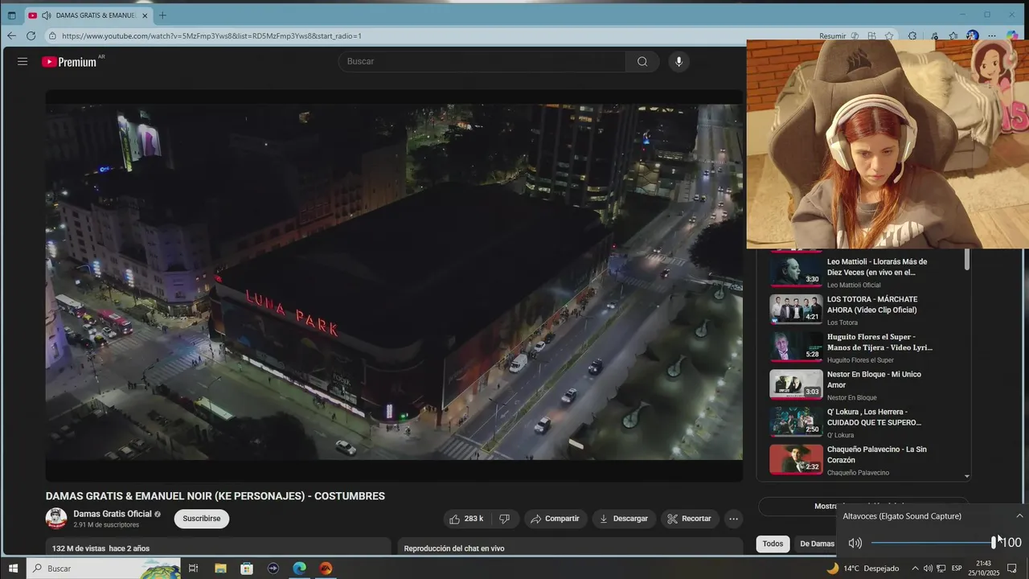The width and height of the screenshot is (1029, 579).
Task: Subscribe with the Suscribirse button
Action: click(202, 519)
